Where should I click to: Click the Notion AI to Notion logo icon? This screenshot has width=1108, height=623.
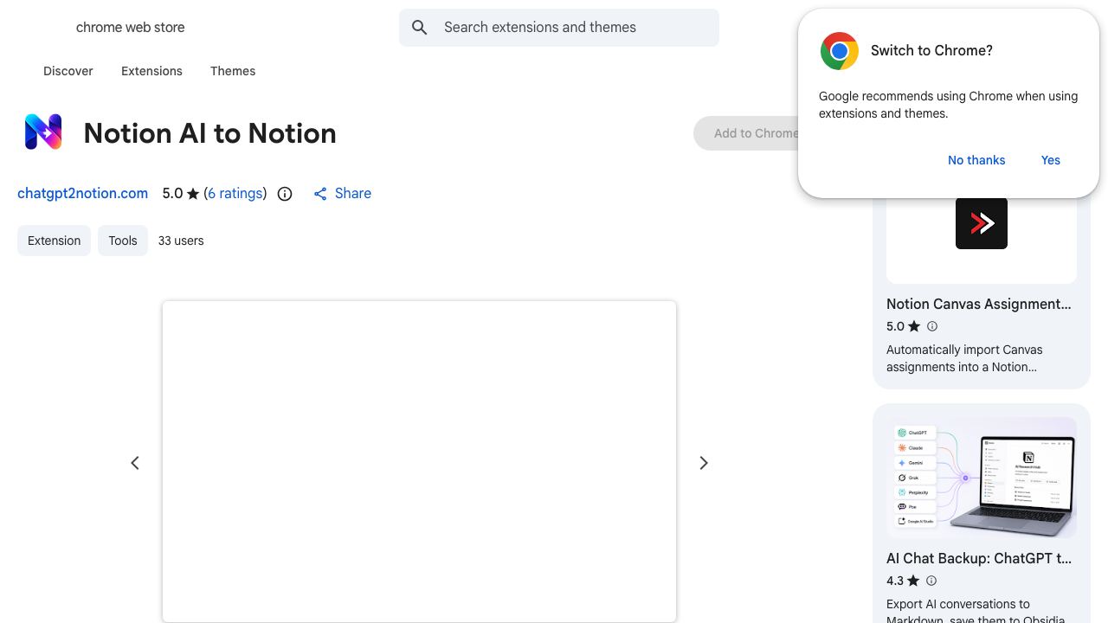coord(43,132)
